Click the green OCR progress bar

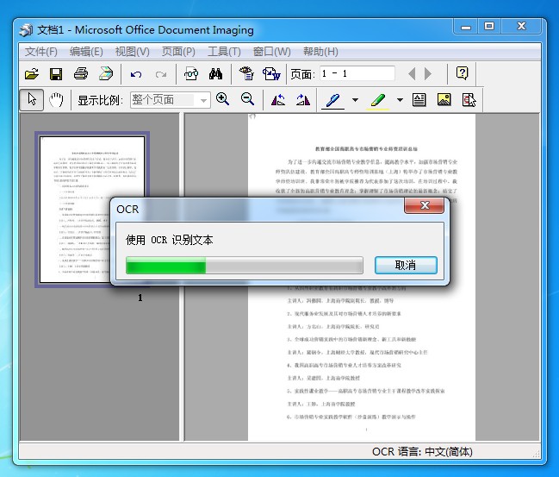[245, 266]
